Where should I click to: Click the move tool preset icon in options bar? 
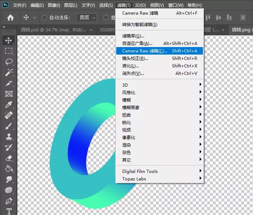26,17
